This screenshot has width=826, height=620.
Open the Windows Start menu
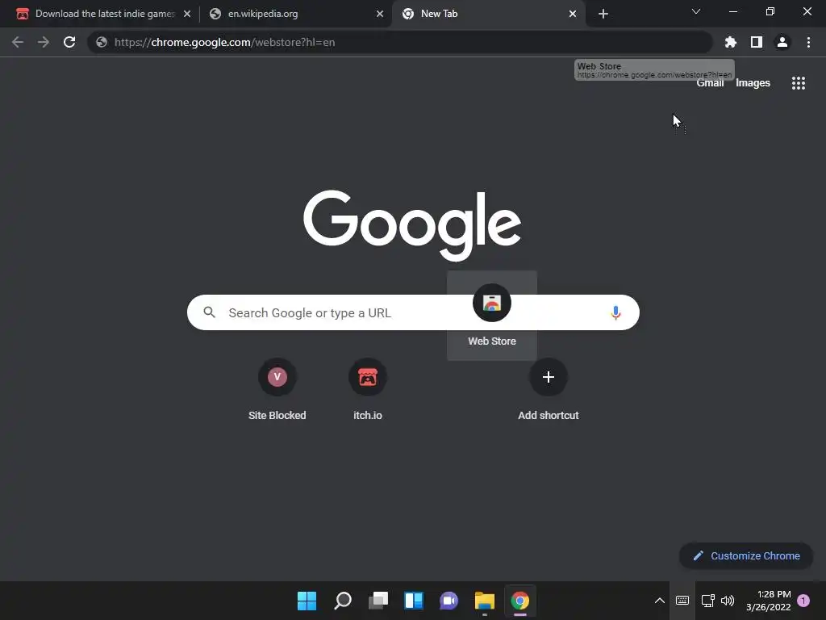pyautogui.click(x=307, y=601)
